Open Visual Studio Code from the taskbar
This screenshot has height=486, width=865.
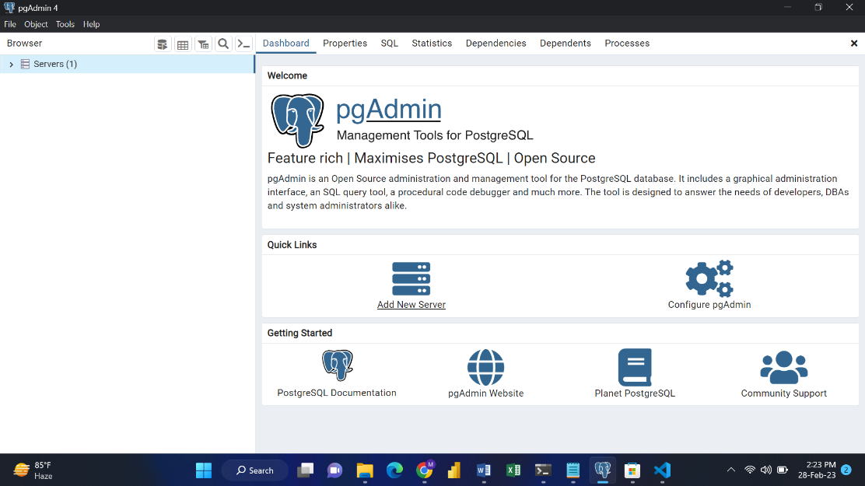(x=662, y=470)
